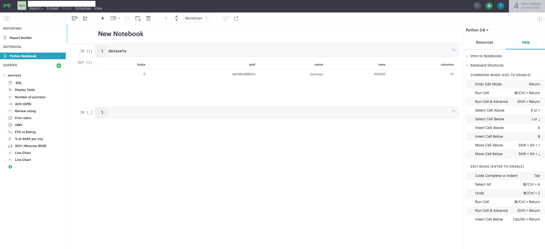Click the add chart to report icon
The image size is (545, 249).
click(x=226, y=18)
